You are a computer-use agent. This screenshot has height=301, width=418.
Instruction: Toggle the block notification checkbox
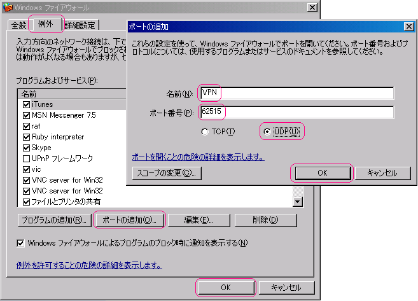(x=21, y=243)
